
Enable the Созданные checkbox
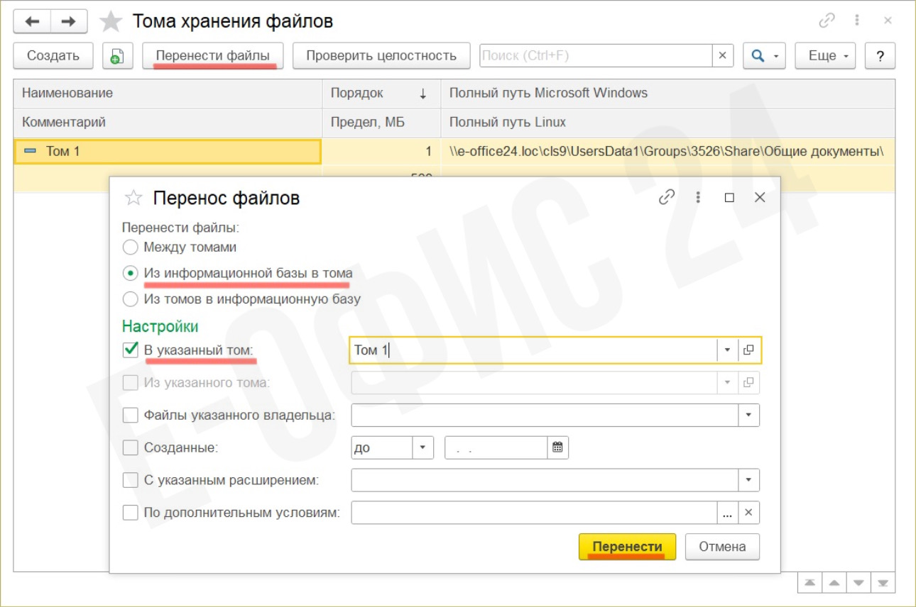point(130,447)
